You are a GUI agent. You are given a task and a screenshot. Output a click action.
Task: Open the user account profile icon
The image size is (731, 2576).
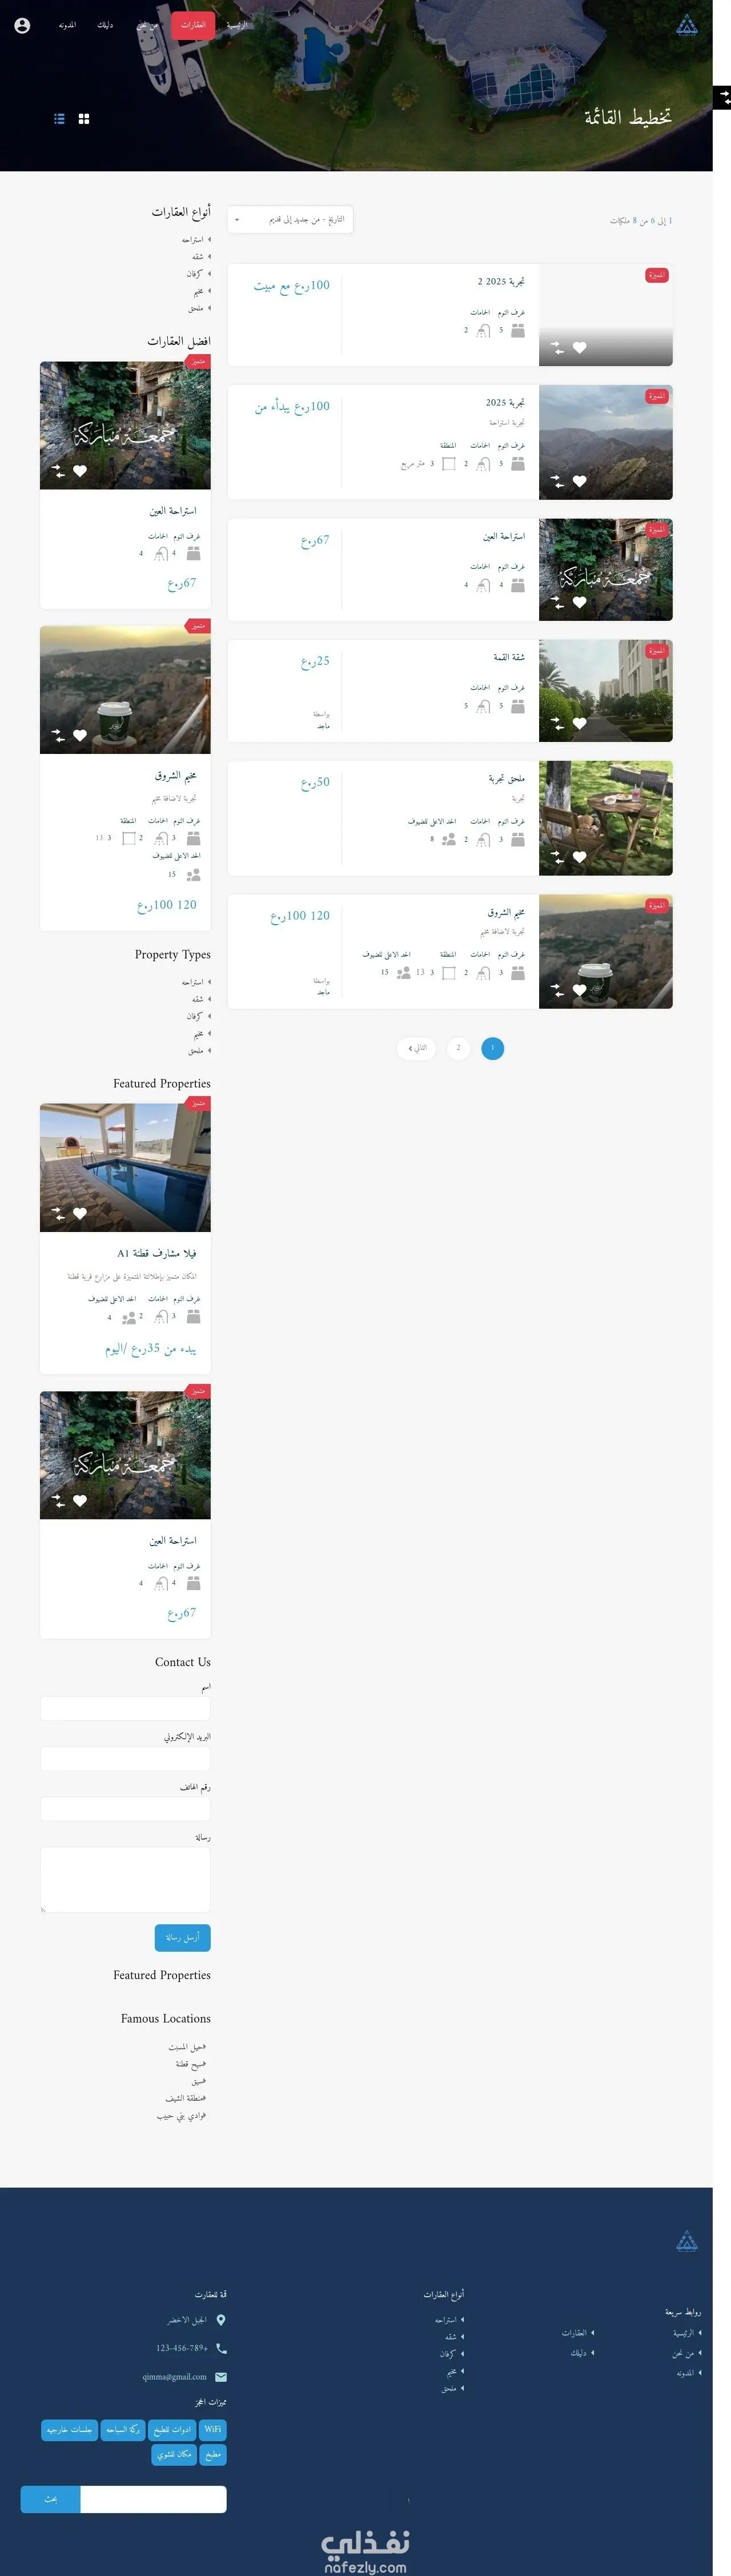pyautogui.click(x=22, y=25)
